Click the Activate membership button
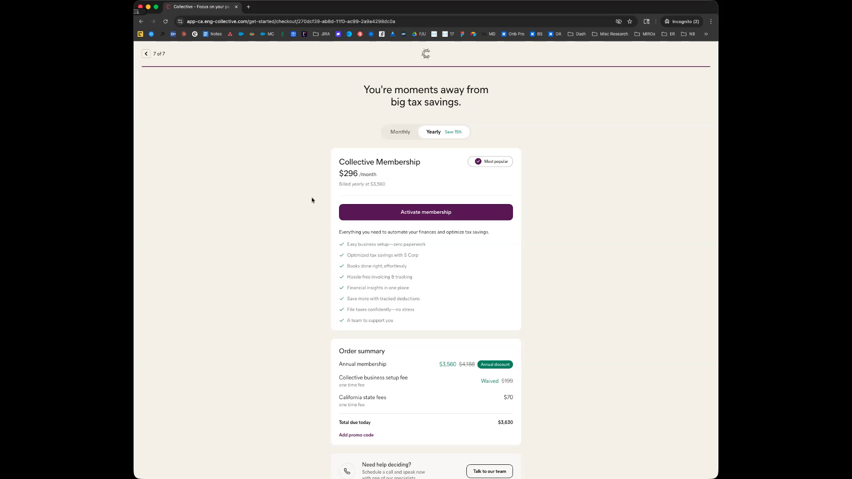The image size is (852, 479). [x=426, y=212]
